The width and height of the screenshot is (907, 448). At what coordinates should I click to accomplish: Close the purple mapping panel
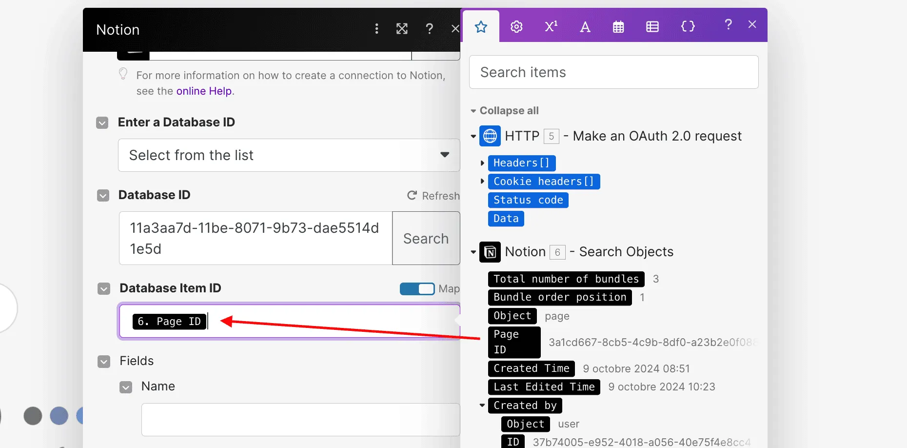click(x=752, y=24)
